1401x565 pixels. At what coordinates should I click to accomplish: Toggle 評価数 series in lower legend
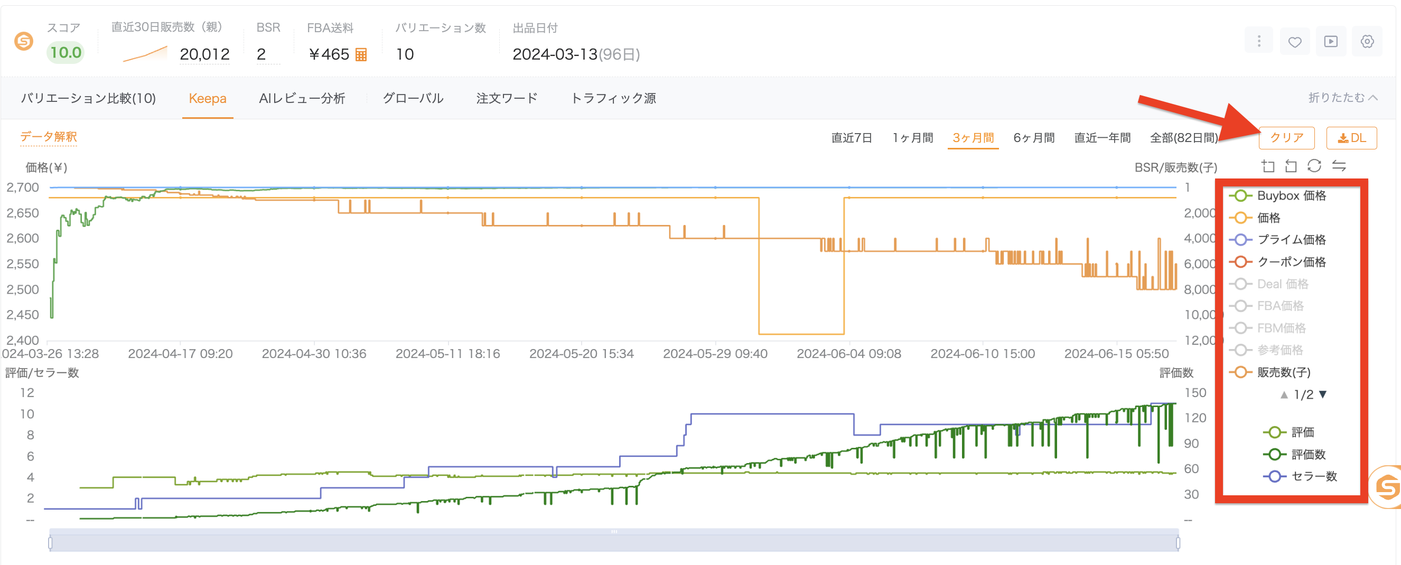pos(1294,455)
